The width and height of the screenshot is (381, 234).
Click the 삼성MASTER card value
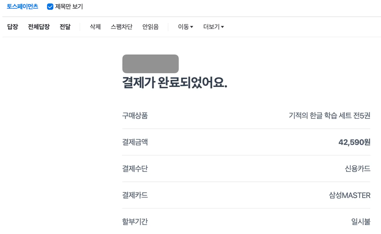pos(349,195)
